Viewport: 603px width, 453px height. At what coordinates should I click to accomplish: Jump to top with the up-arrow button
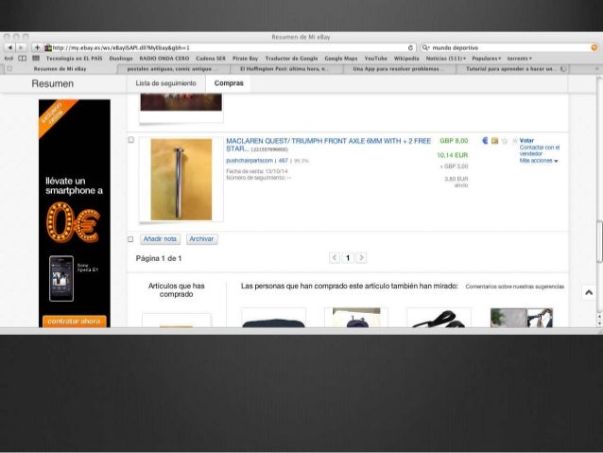coord(589,293)
